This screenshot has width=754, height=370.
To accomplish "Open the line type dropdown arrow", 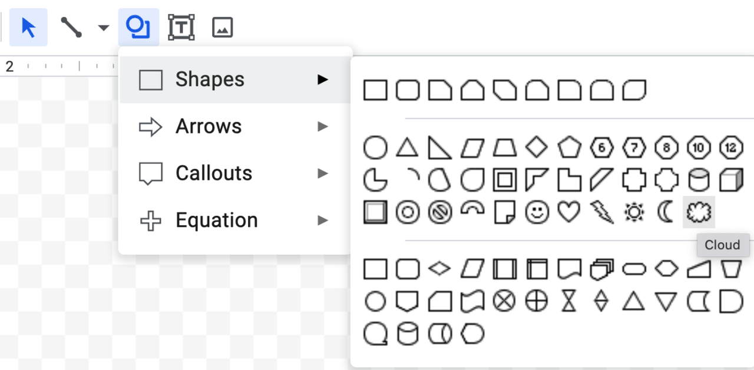I will (x=104, y=28).
